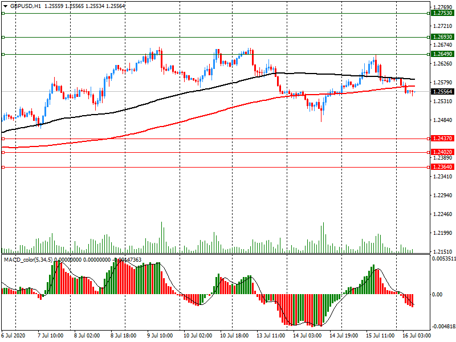Image resolution: width=456 pixels, height=342 pixels.
Task: Click the 6 Jul 2020 date label
Action: [x=14, y=336]
